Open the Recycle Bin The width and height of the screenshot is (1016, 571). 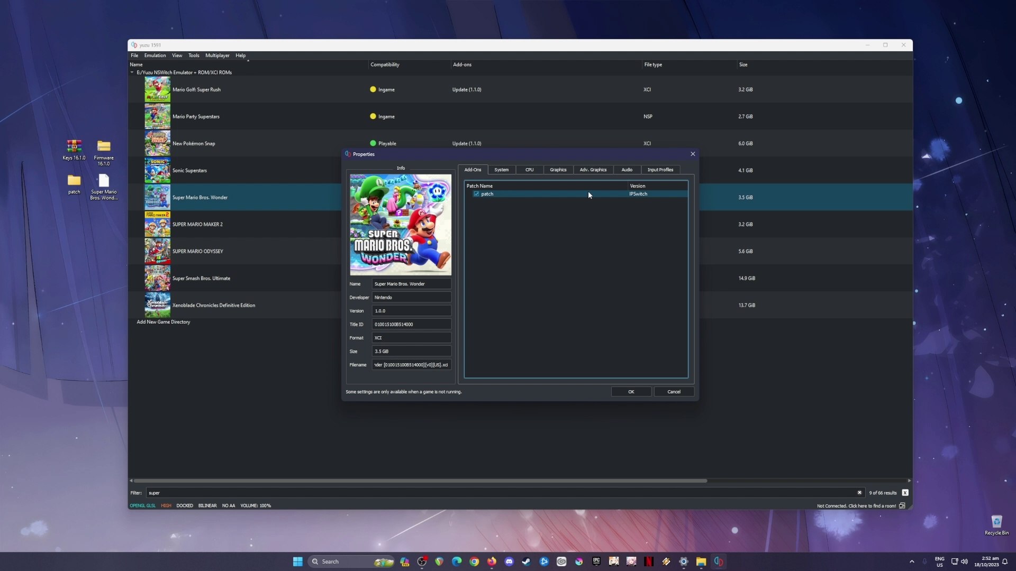pos(996,525)
